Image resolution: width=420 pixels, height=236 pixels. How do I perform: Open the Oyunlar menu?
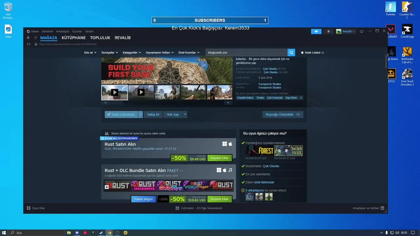(77, 31)
